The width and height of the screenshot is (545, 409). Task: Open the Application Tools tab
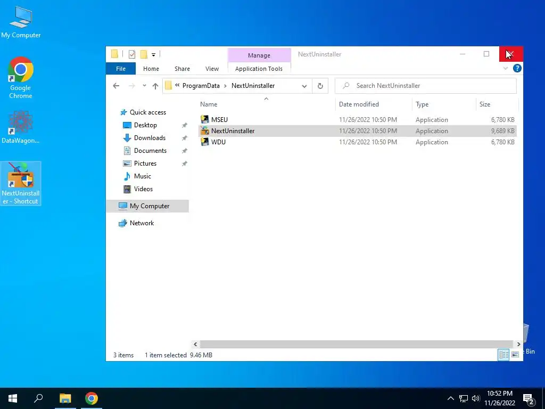pyautogui.click(x=259, y=69)
